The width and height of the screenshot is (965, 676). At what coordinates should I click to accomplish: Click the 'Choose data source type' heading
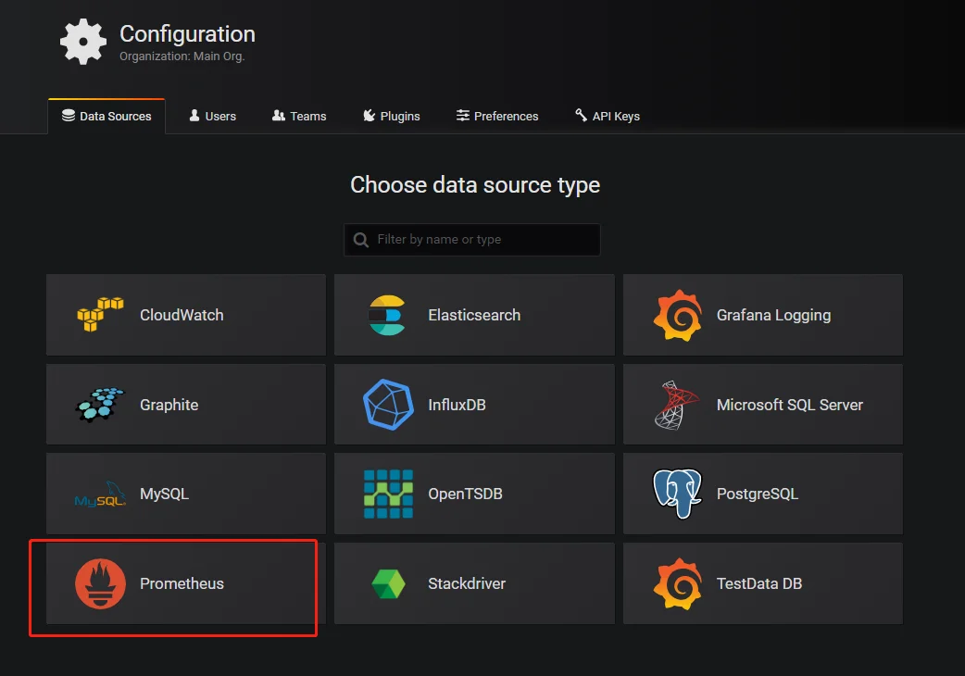click(x=475, y=184)
